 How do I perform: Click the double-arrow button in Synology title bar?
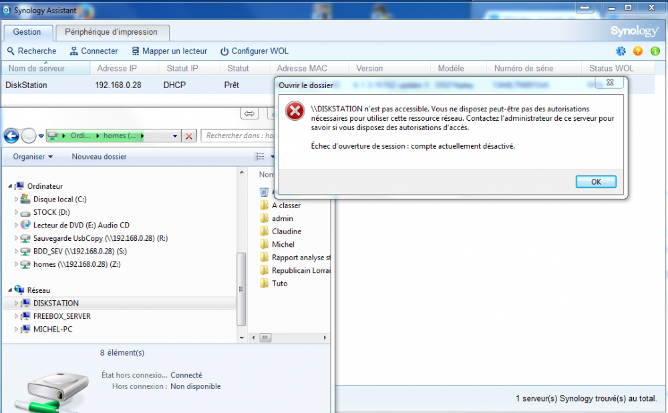click(x=585, y=7)
